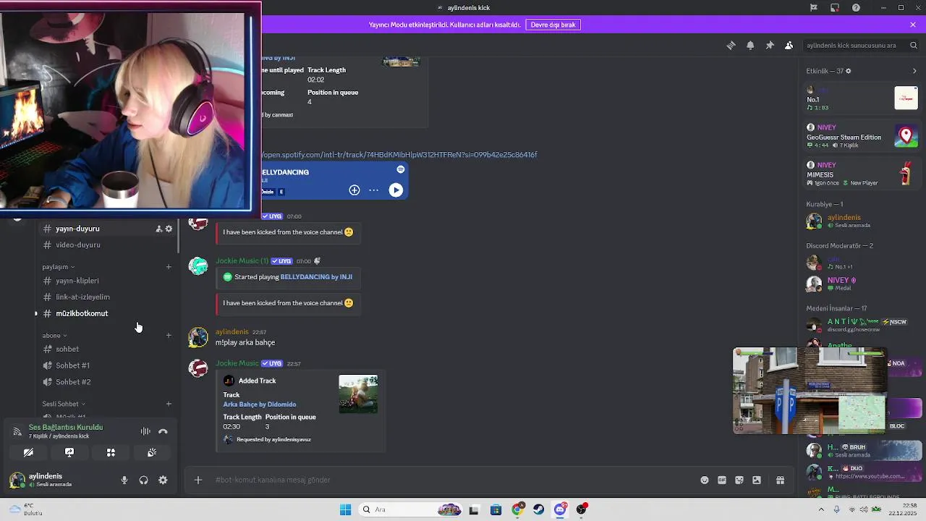Start screen sharing in voice panel
The width and height of the screenshot is (926, 521).
click(x=69, y=452)
